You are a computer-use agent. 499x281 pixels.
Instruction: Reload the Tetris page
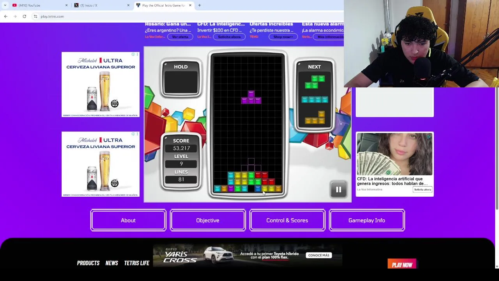[24, 16]
